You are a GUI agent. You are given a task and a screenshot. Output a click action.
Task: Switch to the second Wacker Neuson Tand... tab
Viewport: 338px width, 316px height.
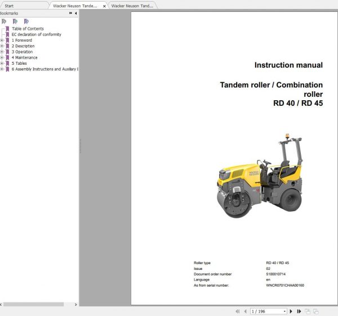(x=132, y=6)
